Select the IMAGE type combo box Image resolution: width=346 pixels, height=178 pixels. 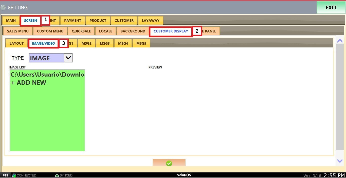[47, 58]
